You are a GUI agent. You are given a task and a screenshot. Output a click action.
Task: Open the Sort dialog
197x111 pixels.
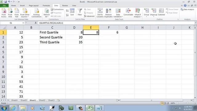tap(72, 12)
